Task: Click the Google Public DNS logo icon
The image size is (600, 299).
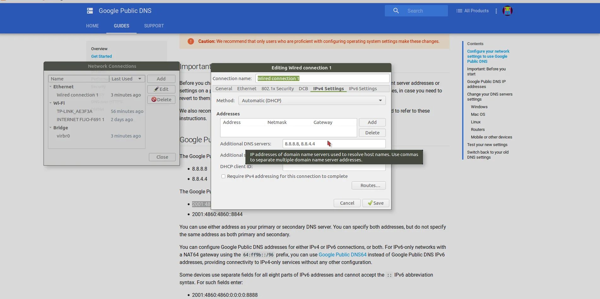Action: pos(90,11)
